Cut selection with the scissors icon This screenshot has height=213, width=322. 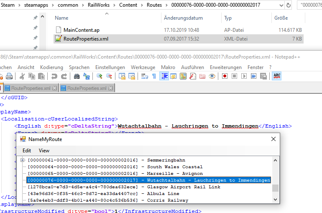tap(22, 76)
